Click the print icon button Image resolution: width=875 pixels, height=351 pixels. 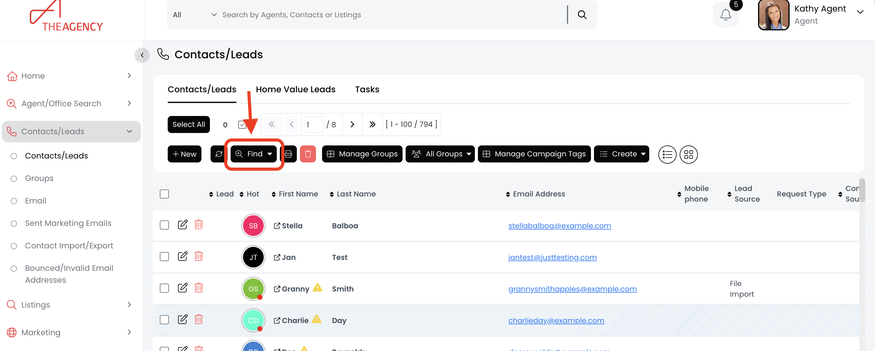288,154
